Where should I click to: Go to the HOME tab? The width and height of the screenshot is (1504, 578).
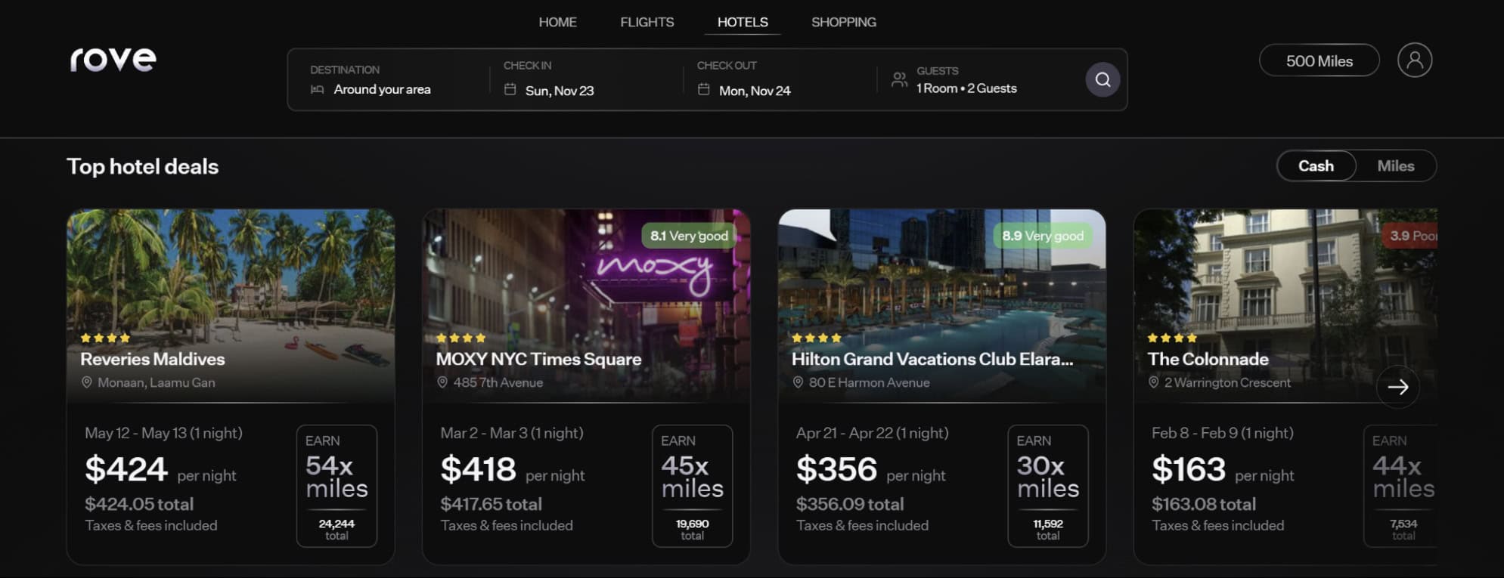(557, 22)
